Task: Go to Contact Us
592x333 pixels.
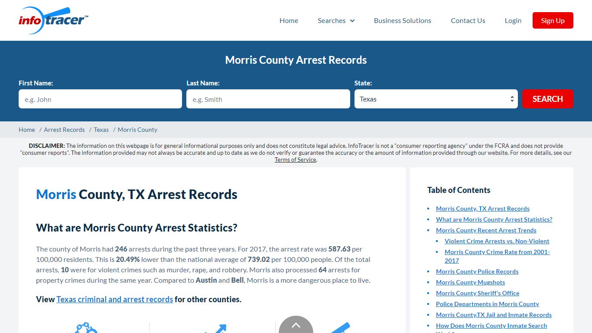Action: [x=468, y=20]
